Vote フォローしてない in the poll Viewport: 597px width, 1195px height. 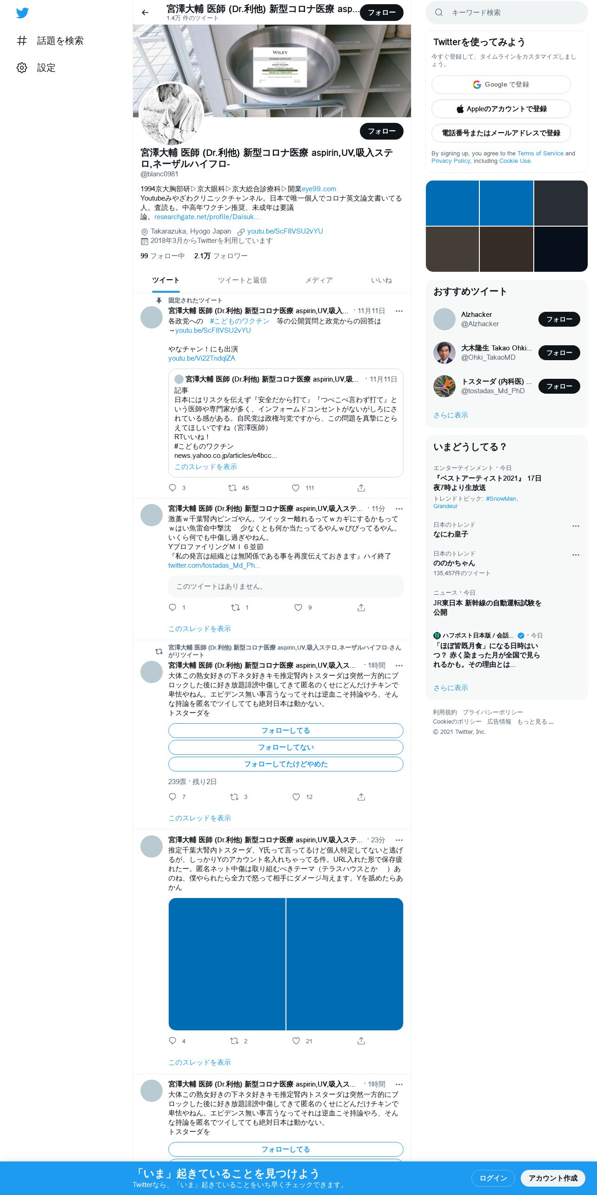pos(285,747)
